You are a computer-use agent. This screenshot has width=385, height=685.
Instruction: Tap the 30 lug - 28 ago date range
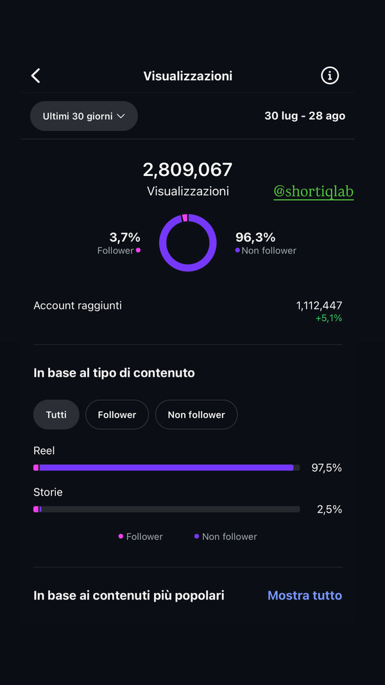[x=305, y=116]
